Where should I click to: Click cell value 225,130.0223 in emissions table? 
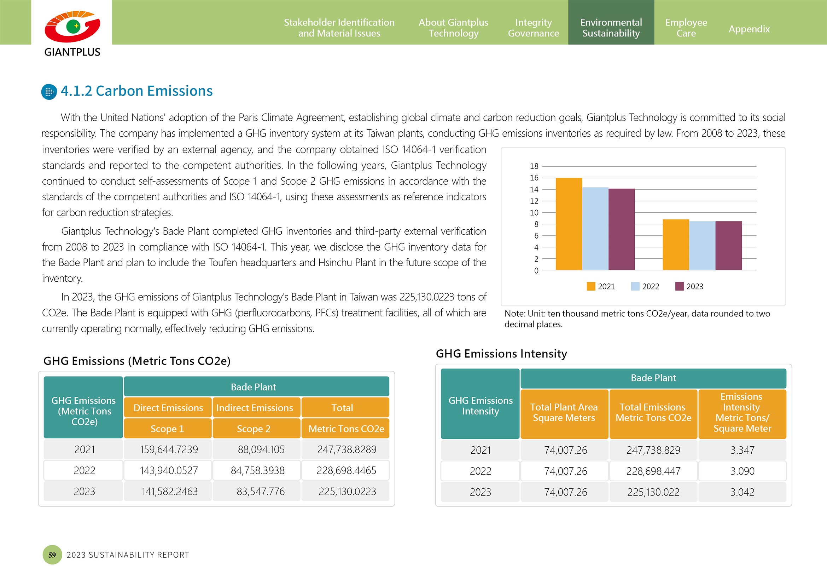(347, 491)
